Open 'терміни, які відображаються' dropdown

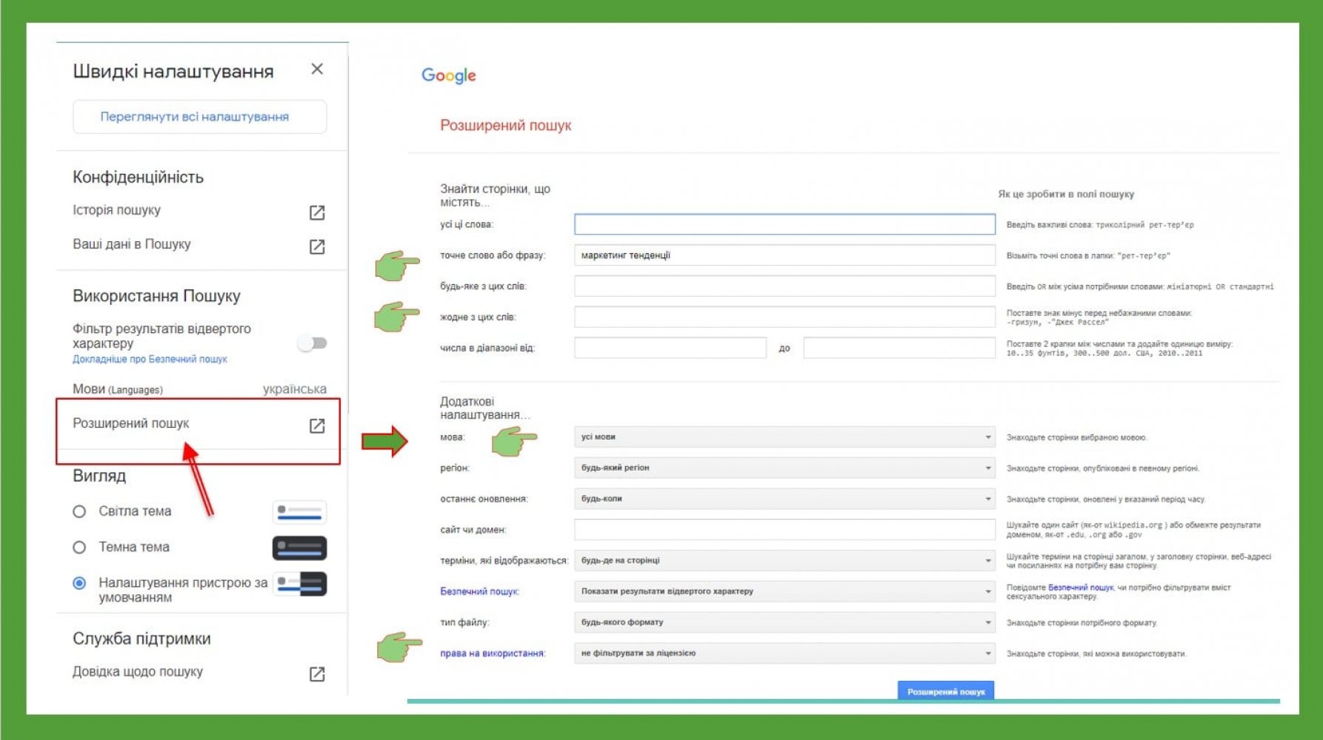[x=784, y=560]
